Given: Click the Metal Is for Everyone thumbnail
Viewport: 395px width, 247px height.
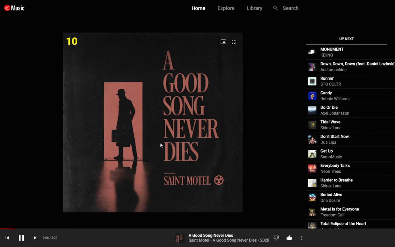Looking at the screenshot, I should (312, 212).
